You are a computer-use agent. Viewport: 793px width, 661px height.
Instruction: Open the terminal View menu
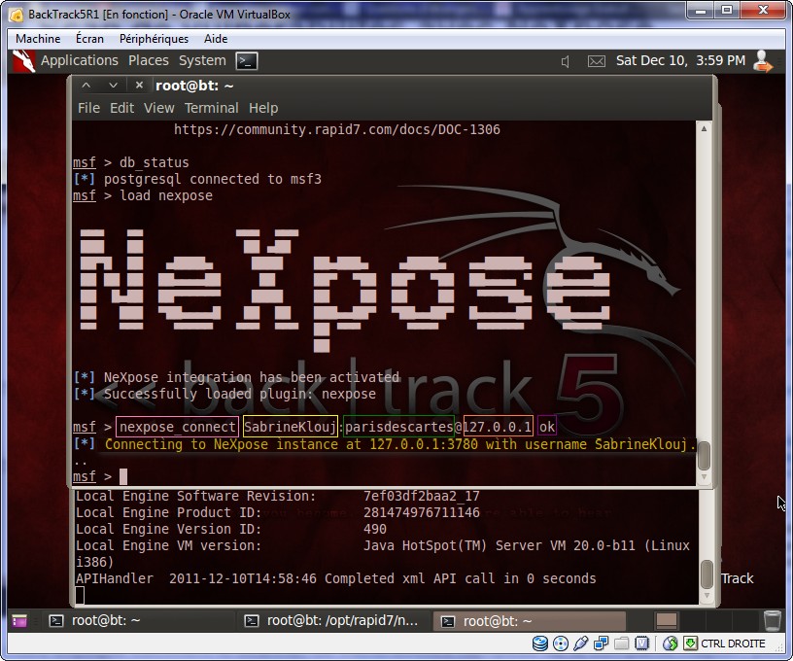tap(158, 108)
